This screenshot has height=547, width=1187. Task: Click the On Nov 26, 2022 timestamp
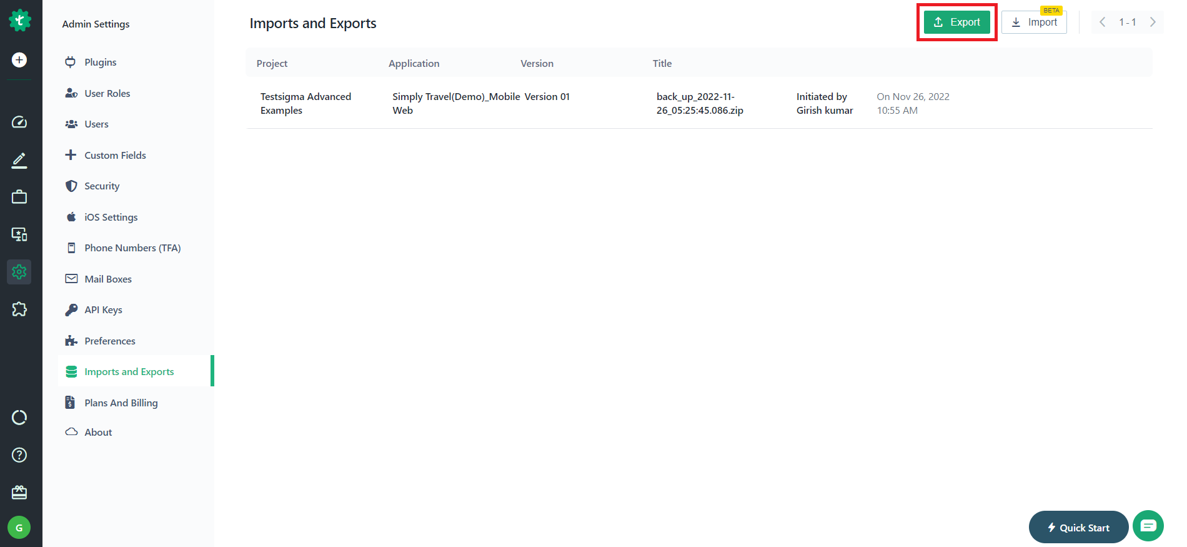tap(913, 103)
